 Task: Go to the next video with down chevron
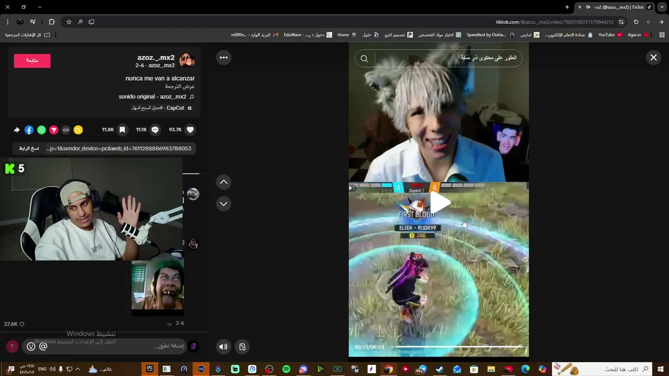pos(224,204)
